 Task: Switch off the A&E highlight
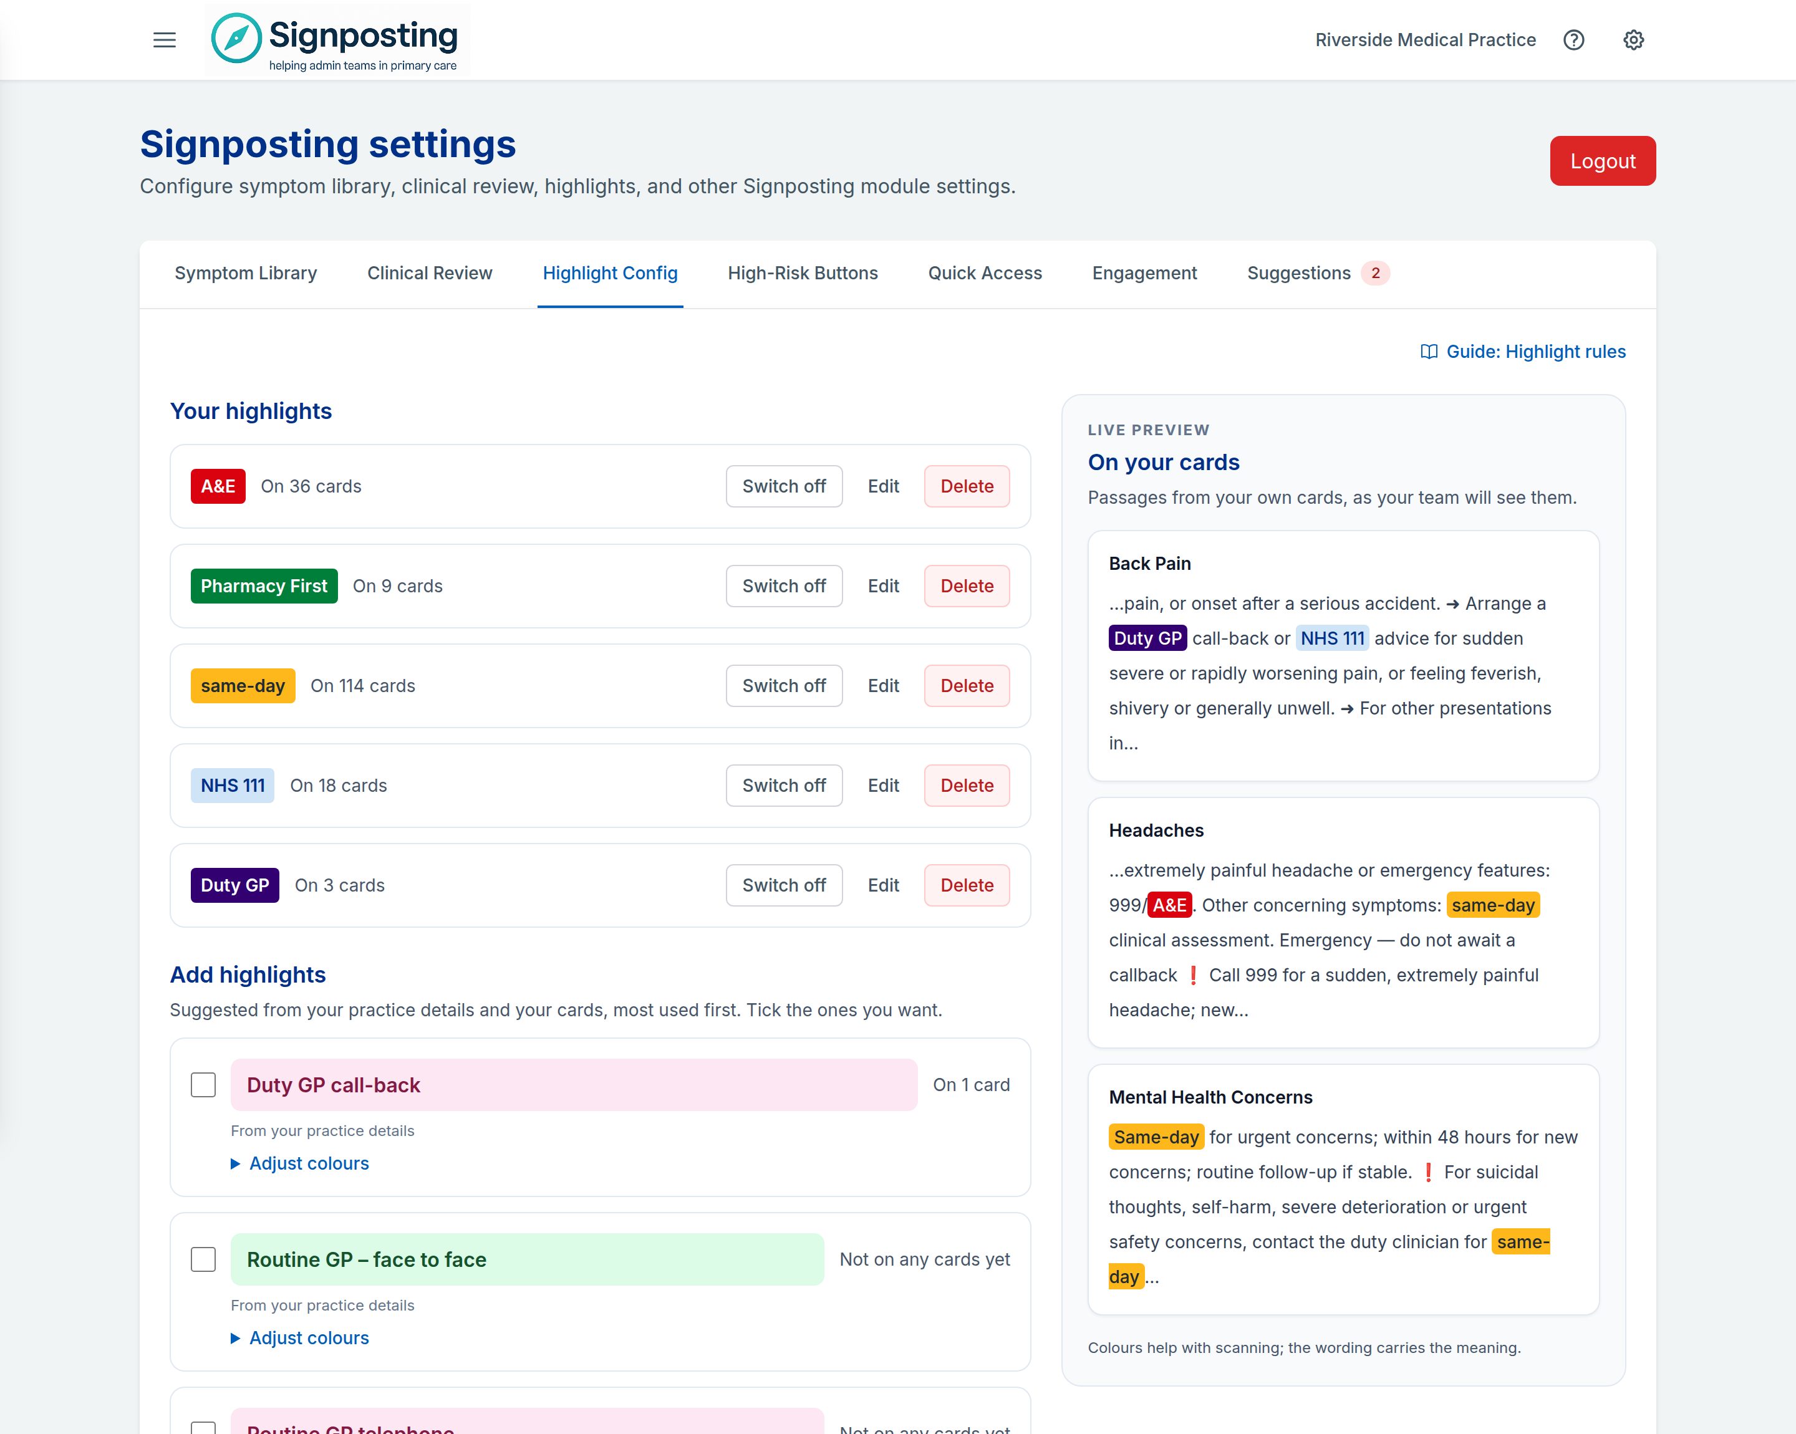point(784,486)
